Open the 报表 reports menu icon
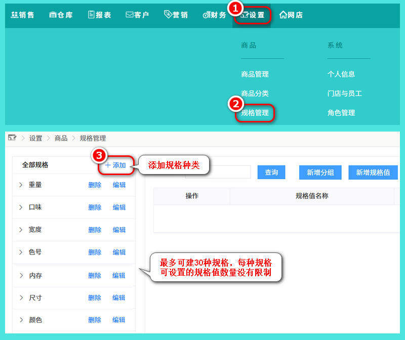Viewport: 405px width, 340px height. [x=91, y=15]
